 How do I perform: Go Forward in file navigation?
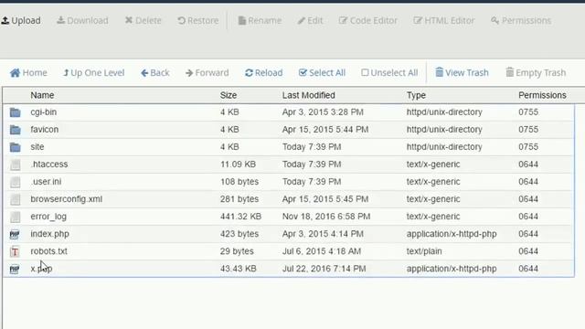click(207, 73)
